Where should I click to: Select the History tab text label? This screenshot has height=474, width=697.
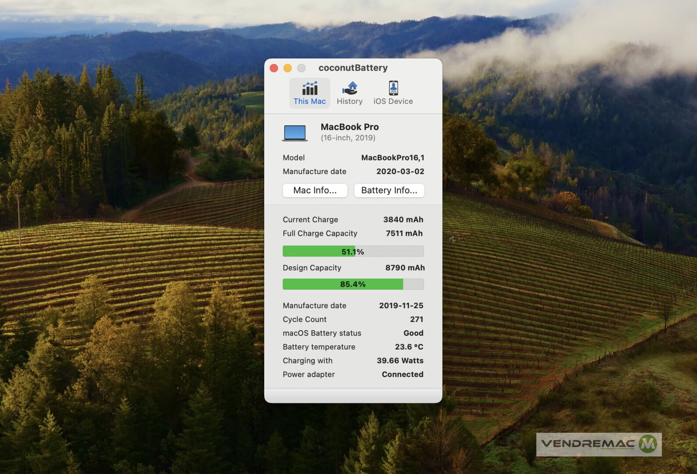[x=349, y=101]
